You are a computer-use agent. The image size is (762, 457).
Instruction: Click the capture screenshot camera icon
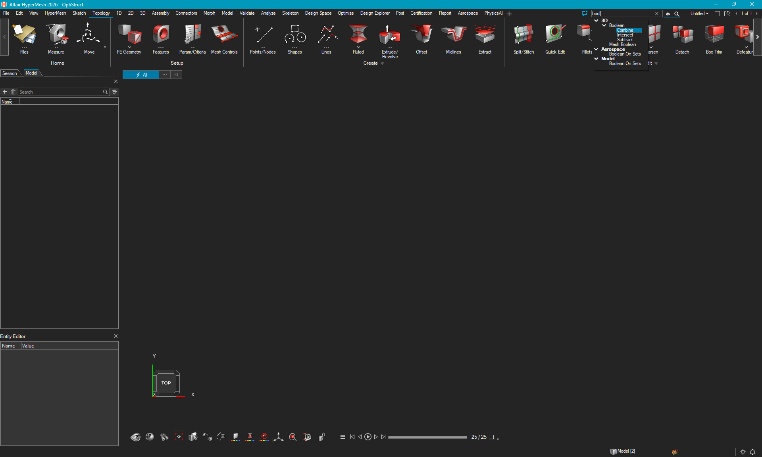pos(193,437)
